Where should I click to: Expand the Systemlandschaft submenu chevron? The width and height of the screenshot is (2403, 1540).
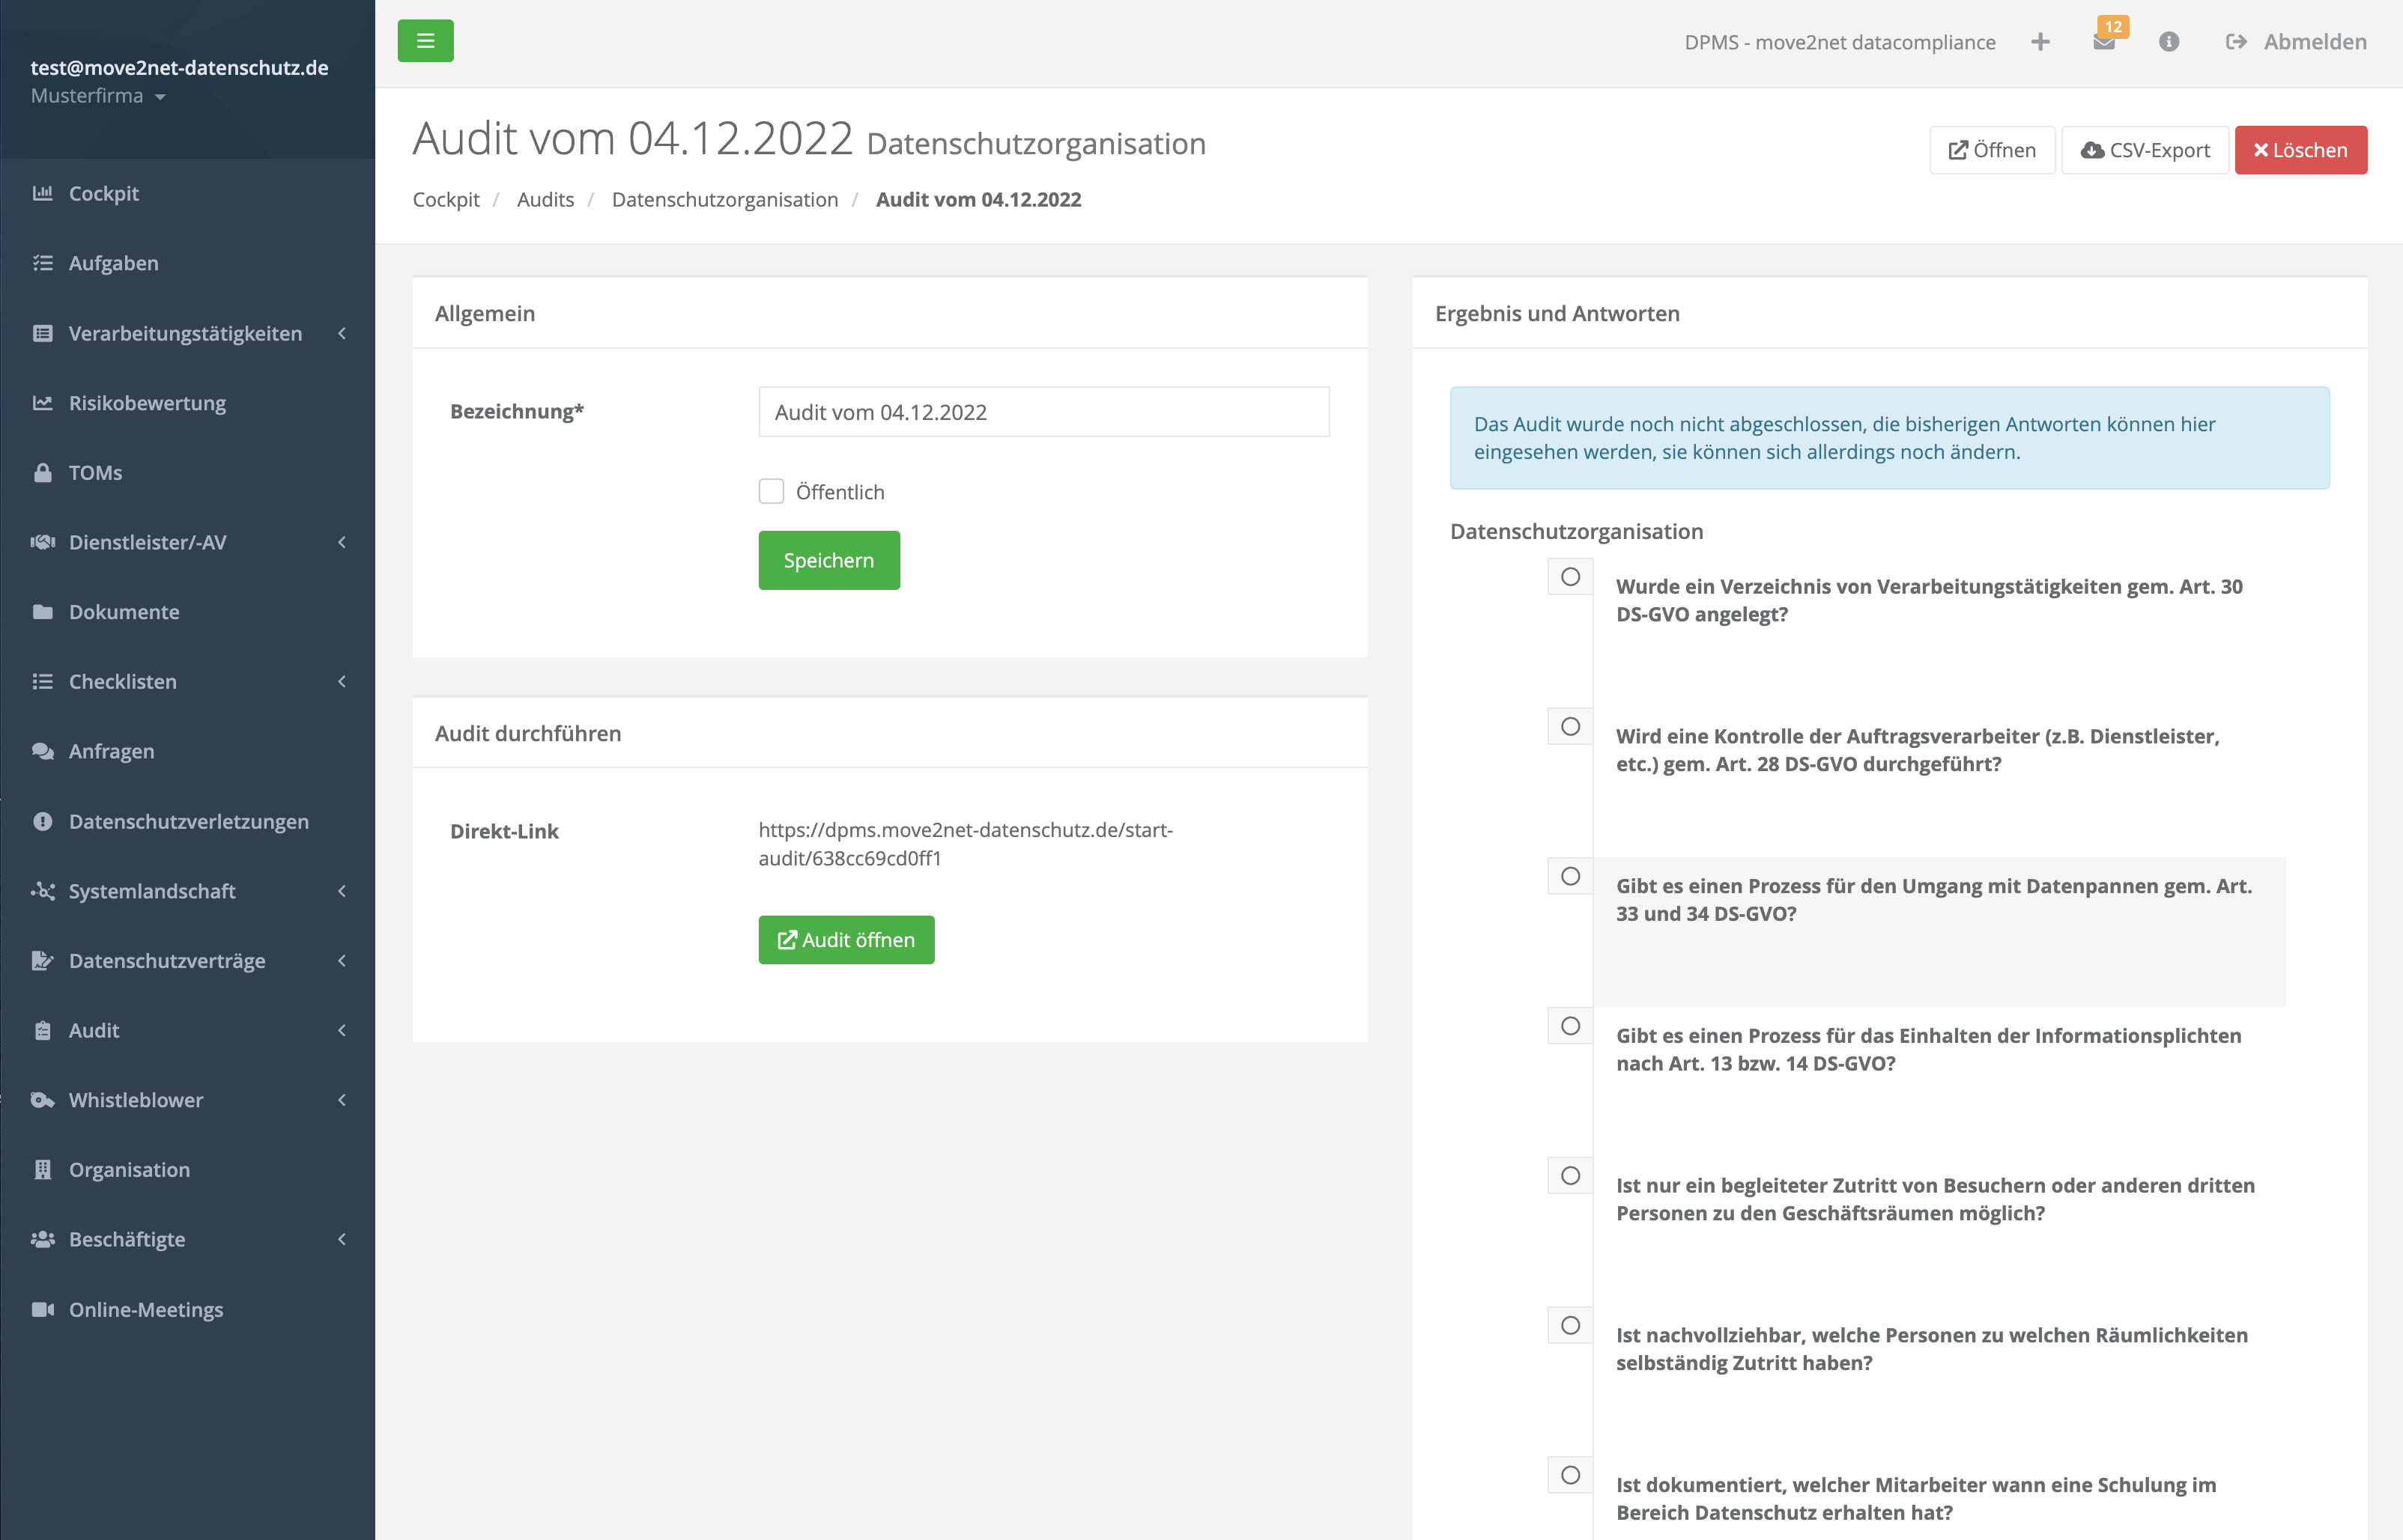click(x=342, y=890)
